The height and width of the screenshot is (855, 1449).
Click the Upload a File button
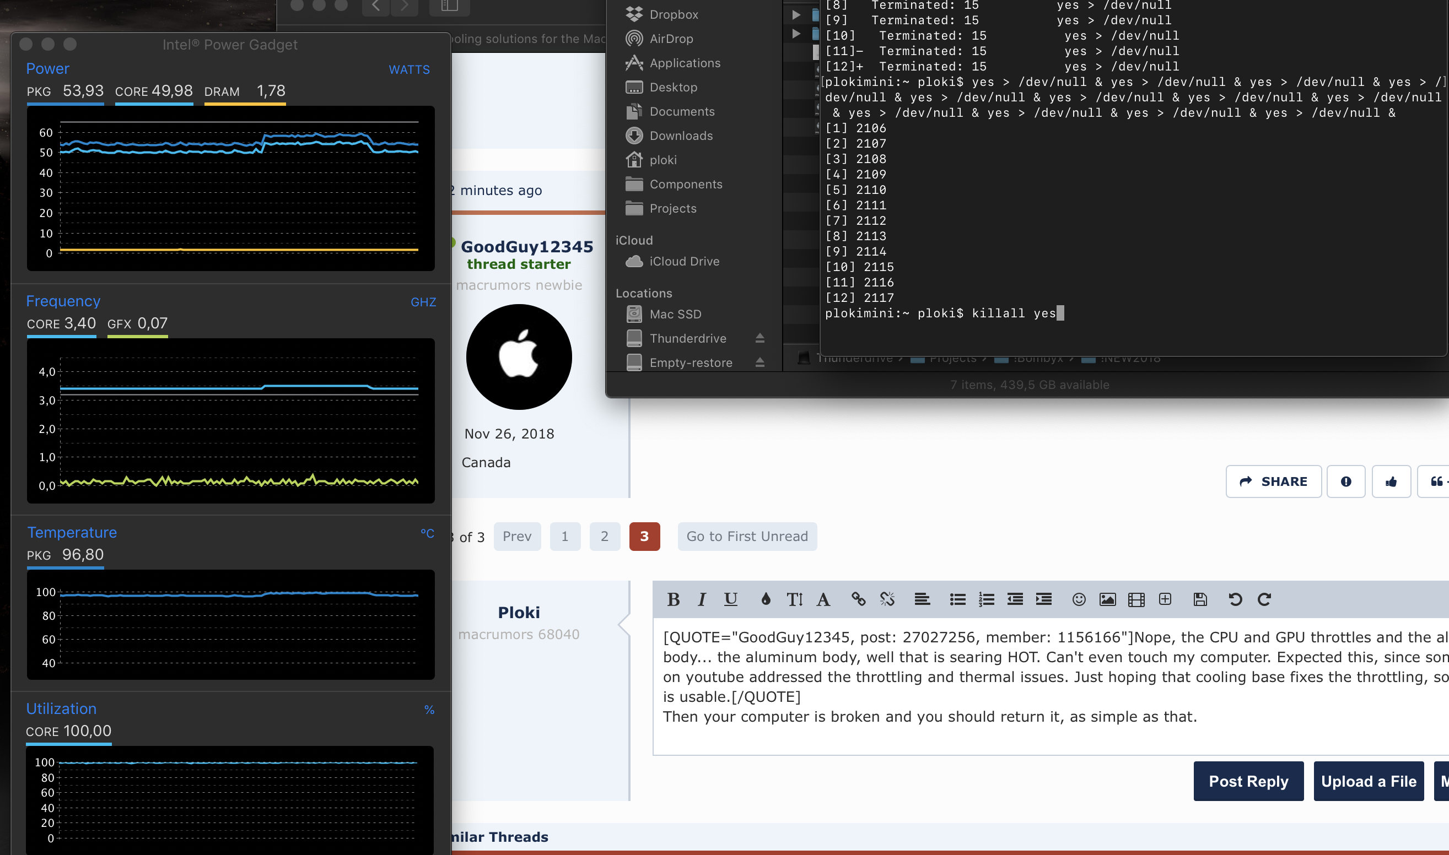[x=1369, y=781]
